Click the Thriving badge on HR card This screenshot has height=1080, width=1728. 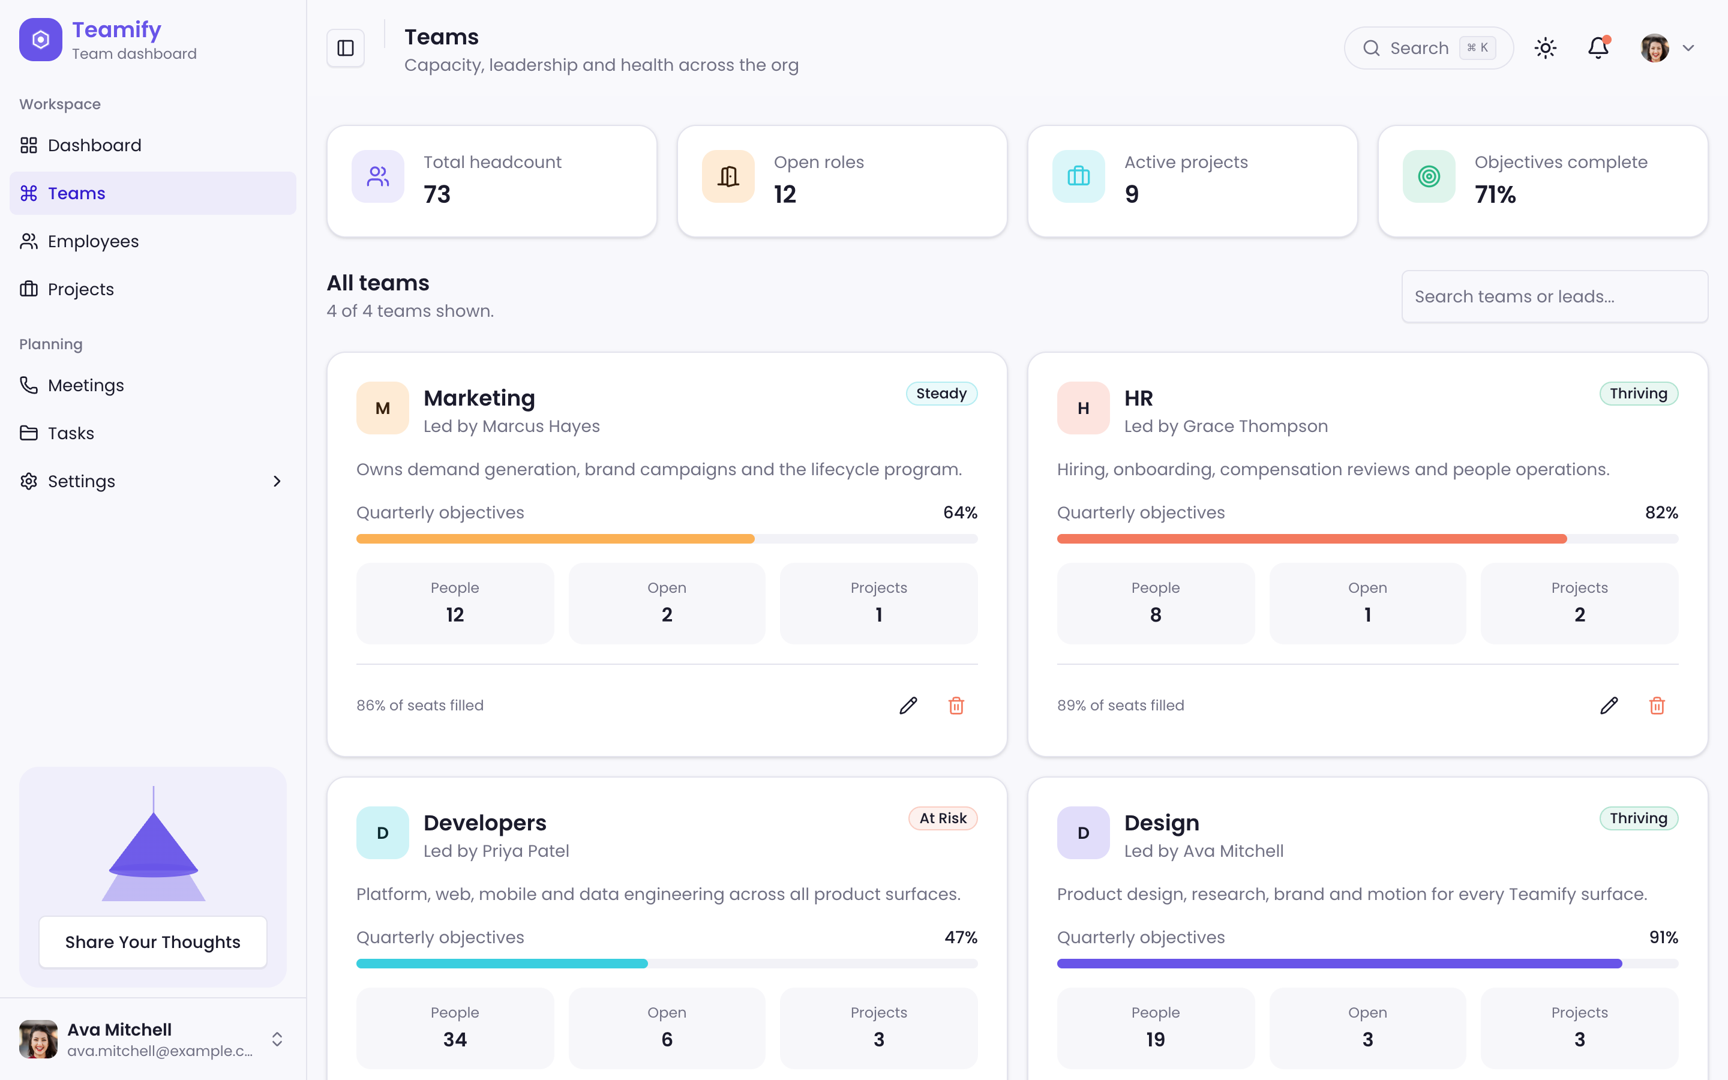click(1638, 394)
